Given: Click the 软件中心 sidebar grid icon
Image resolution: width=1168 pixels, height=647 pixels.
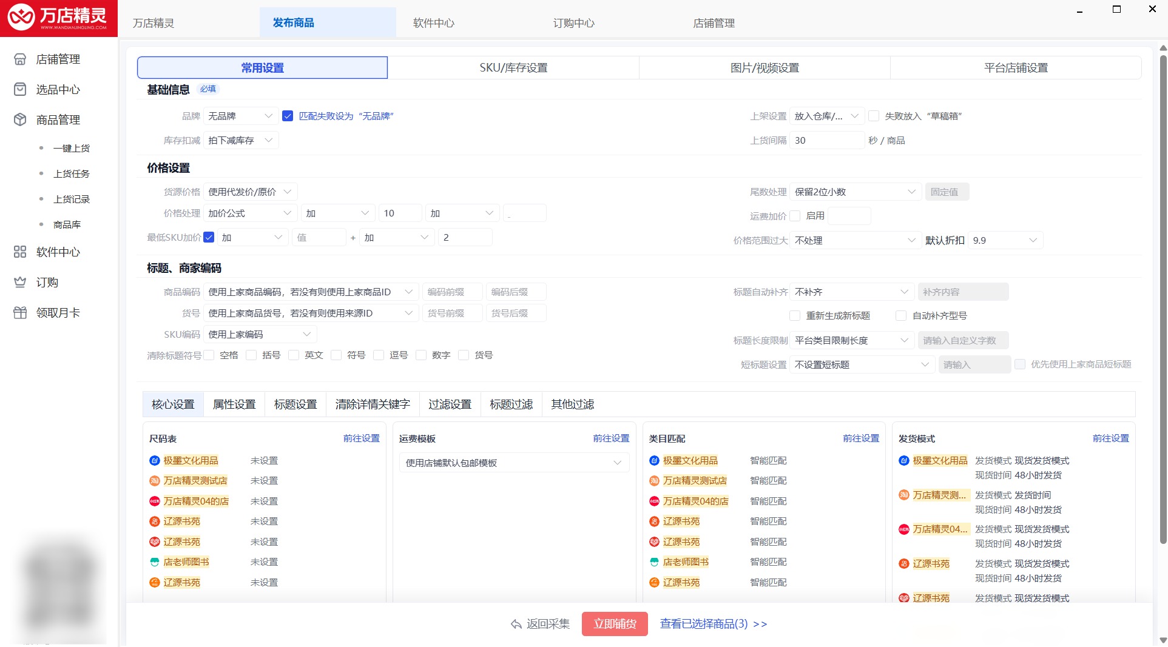Looking at the screenshot, I should [x=20, y=252].
